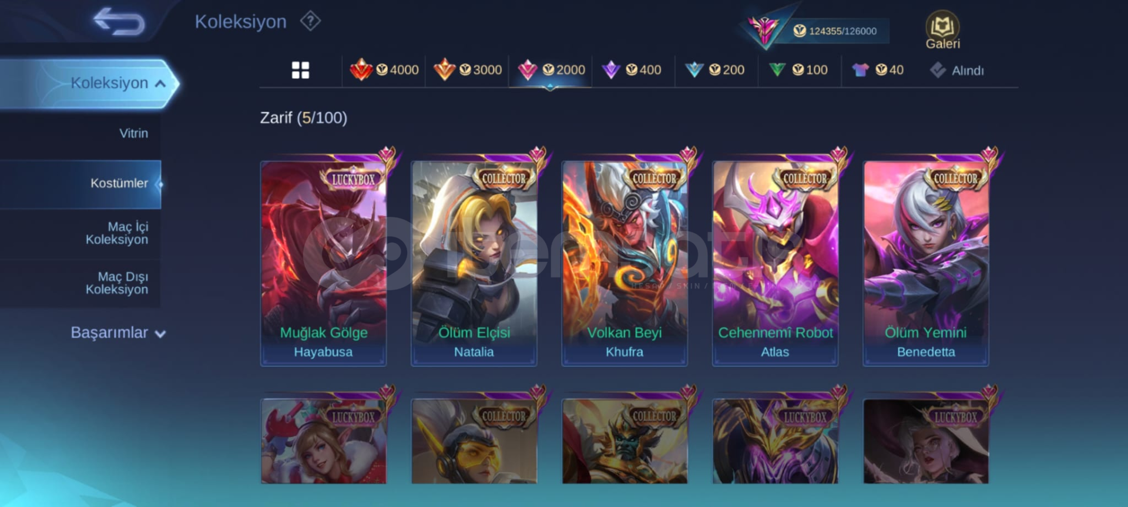The image size is (1128, 507).
Task: Filter by the 400 purple gem tier
Action: (632, 70)
